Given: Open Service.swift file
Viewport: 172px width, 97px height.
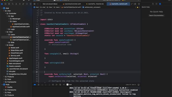Looking at the screenshot, I should [14, 56].
